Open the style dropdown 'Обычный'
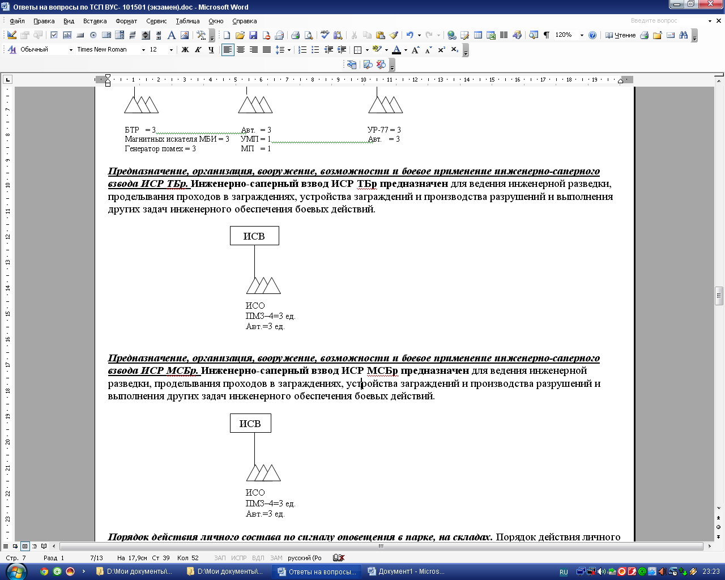The width and height of the screenshot is (725, 580). [71, 50]
